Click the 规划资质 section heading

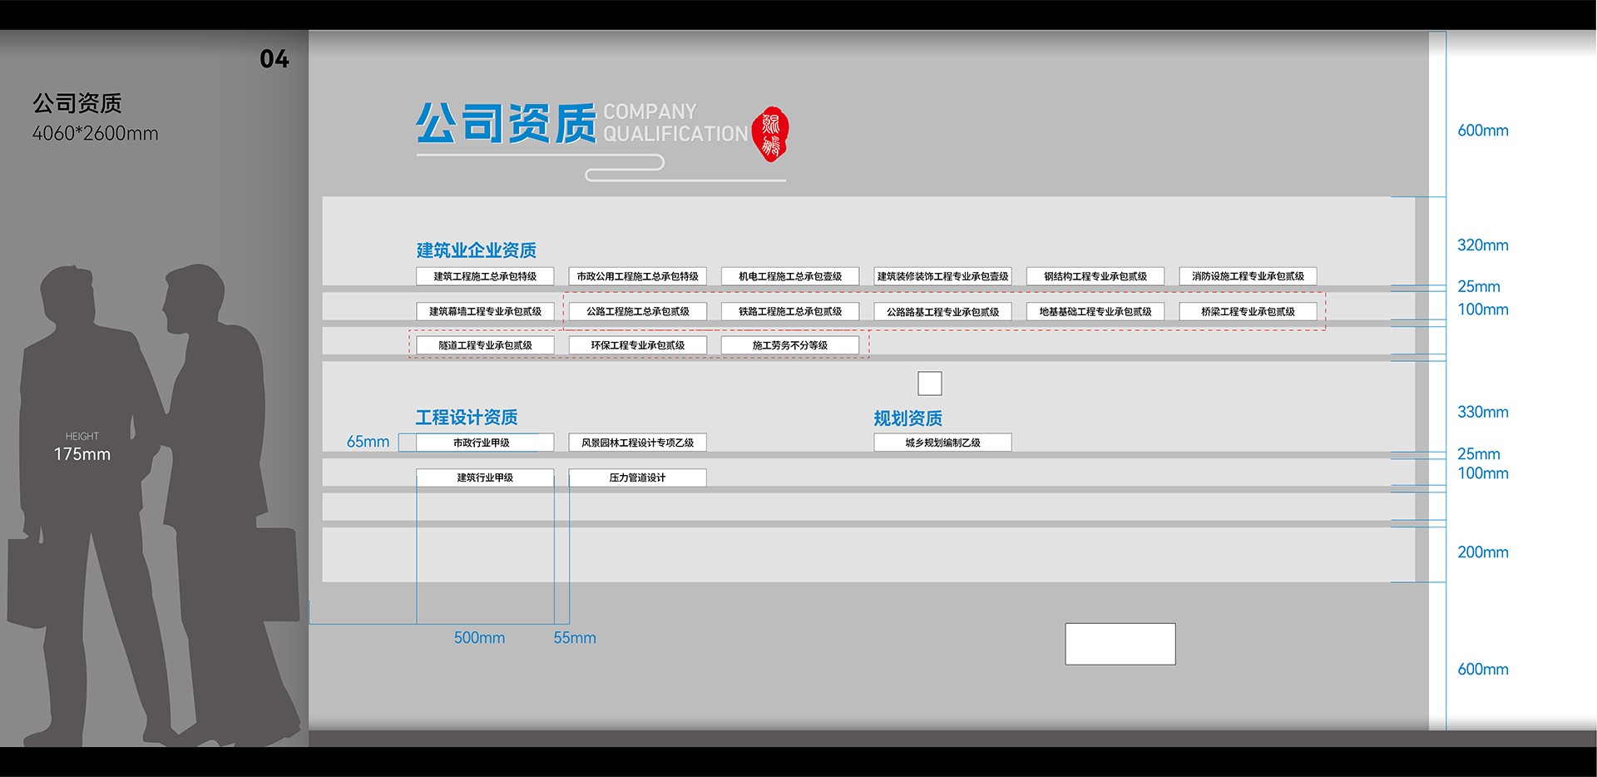coord(907,418)
